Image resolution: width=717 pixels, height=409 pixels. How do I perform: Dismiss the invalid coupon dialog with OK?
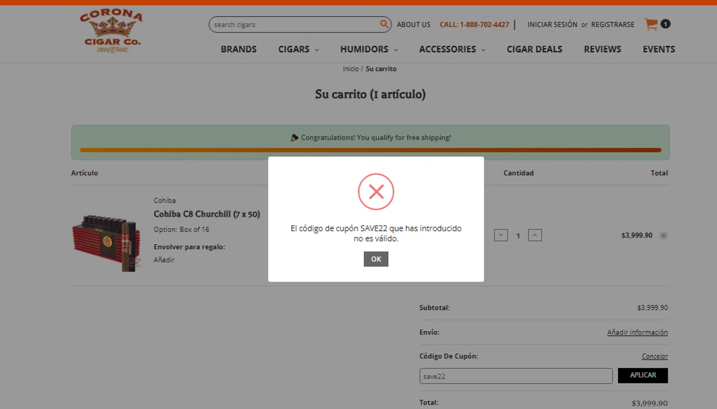coord(376,259)
